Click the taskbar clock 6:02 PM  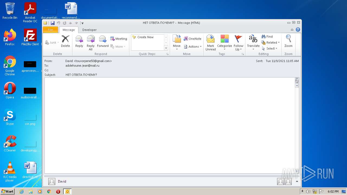pyautogui.click(x=333, y=191)
